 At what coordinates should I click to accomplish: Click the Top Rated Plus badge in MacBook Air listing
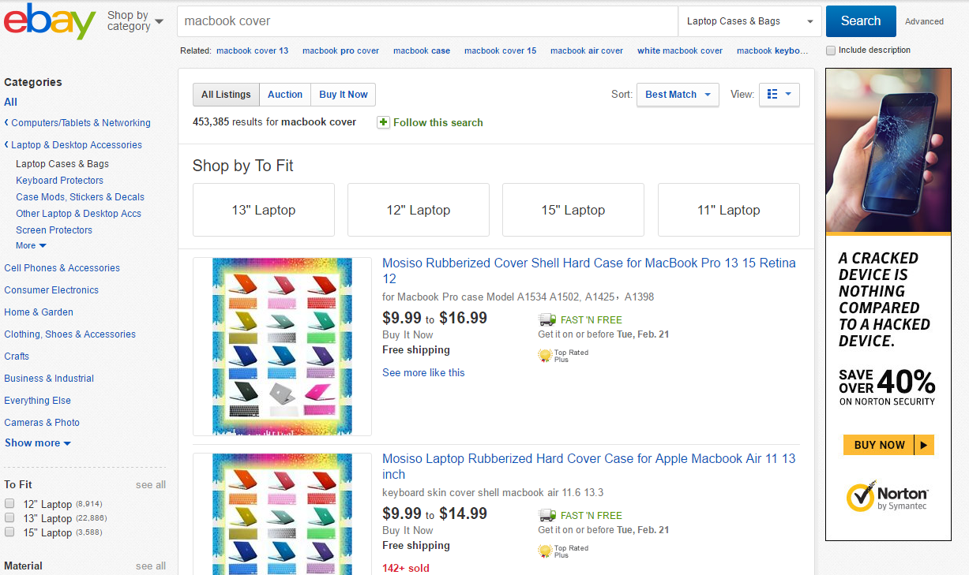point(563,551)
